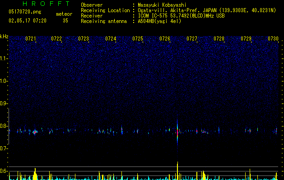The width and height of the screenshot is (284, 180).
Task: Click the Receiving antenna label
Action: [x=104, y=21]
